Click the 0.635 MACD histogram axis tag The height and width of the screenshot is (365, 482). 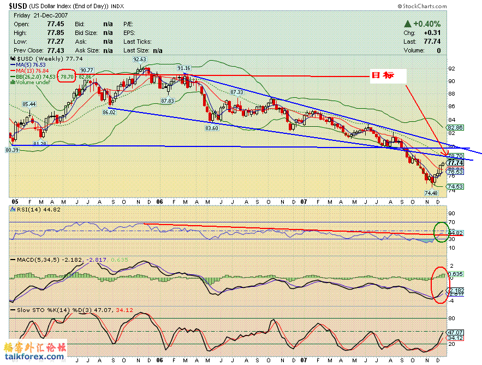(456, 274)
